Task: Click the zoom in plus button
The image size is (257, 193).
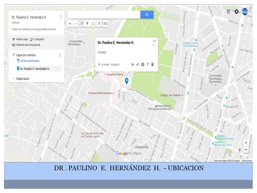Action: 246,143
